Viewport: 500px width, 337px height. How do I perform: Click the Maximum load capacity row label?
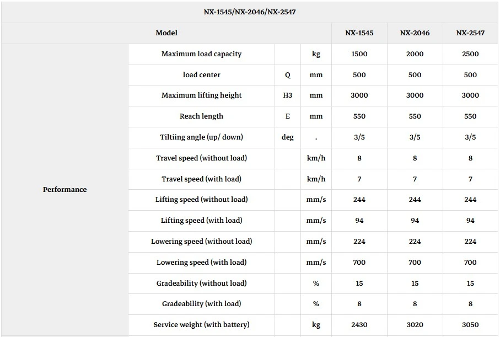pos(201,54)
